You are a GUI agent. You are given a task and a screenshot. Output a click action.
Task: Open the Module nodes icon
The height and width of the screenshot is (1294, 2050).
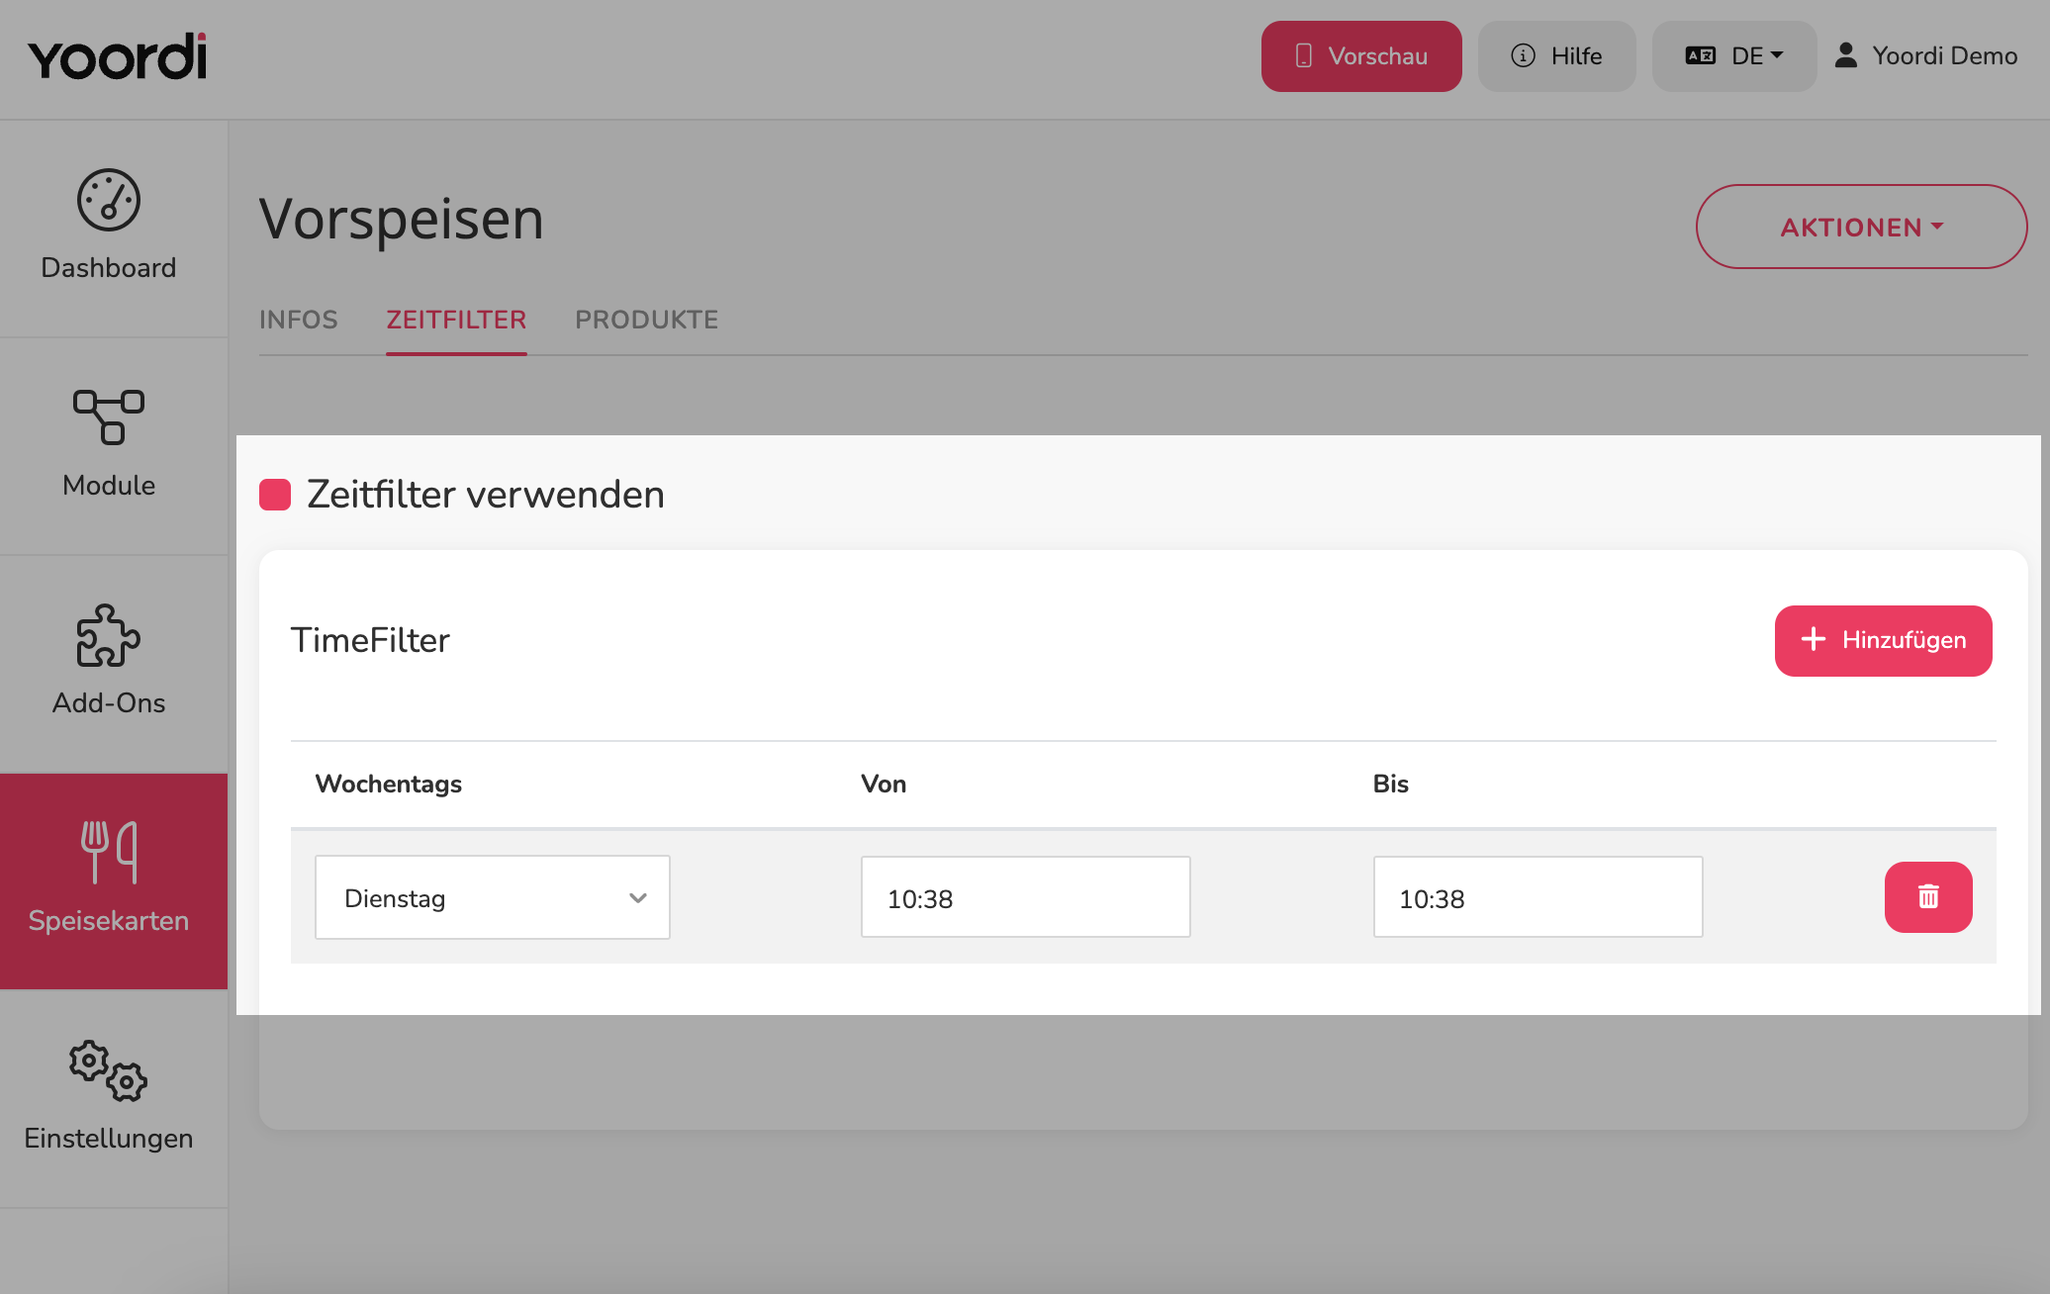click(109, 416)
